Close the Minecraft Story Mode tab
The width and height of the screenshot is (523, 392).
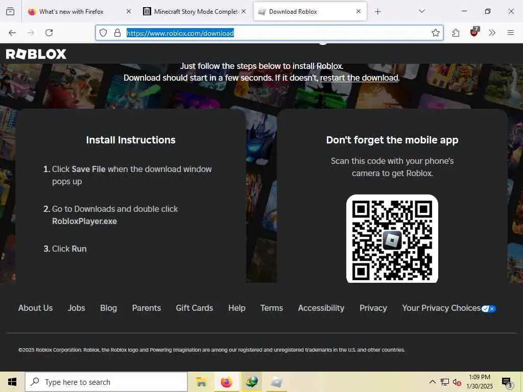click(x=244, y=11)
